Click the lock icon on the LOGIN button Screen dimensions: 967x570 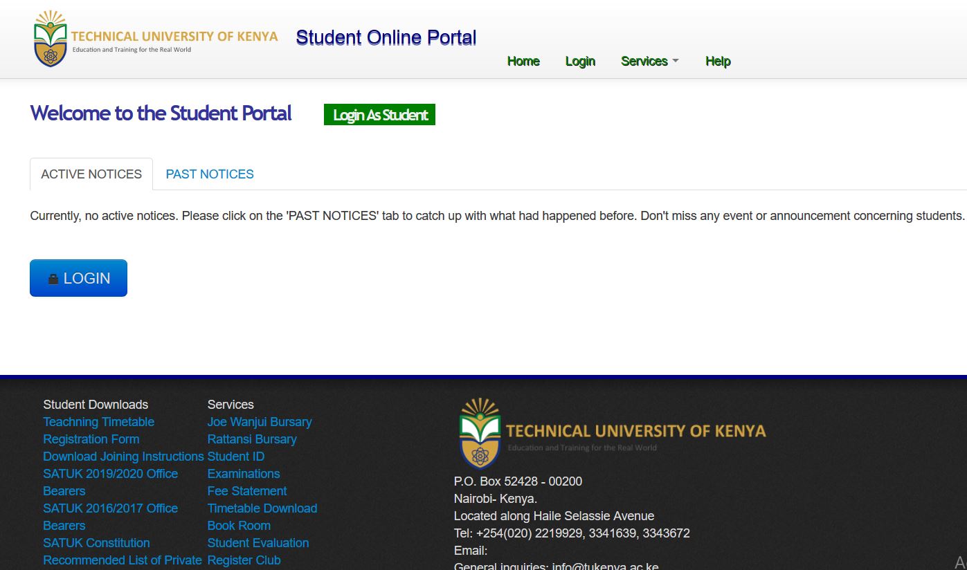pos(53,279)
